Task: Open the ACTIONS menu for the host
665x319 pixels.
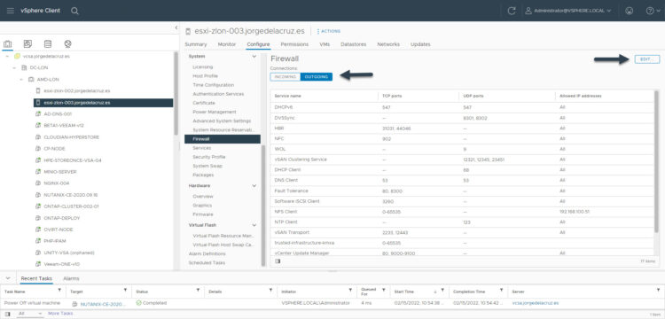Action: click(329, 31)
